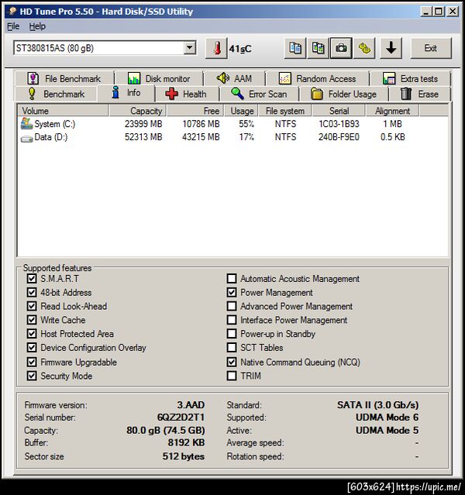Toggle the Firmware Upgradable checkbox
Image resolution: width=465 pixels, height=495 pixels.
(32, 362)
